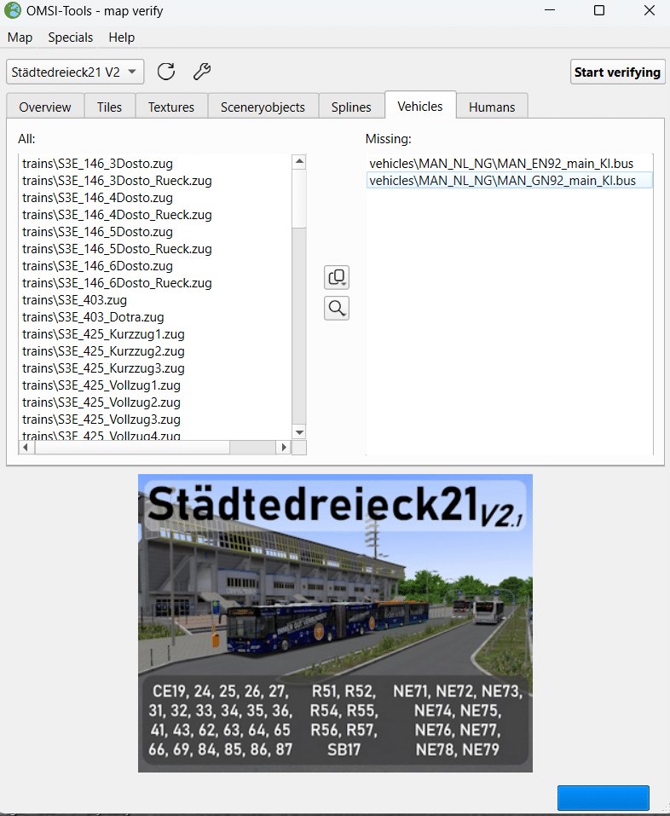The width and height of the screenshot is (670, 816).
Task: Open the Map menu
Action: [20, 38]
